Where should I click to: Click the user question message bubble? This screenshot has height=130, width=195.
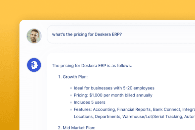(121, 34)
